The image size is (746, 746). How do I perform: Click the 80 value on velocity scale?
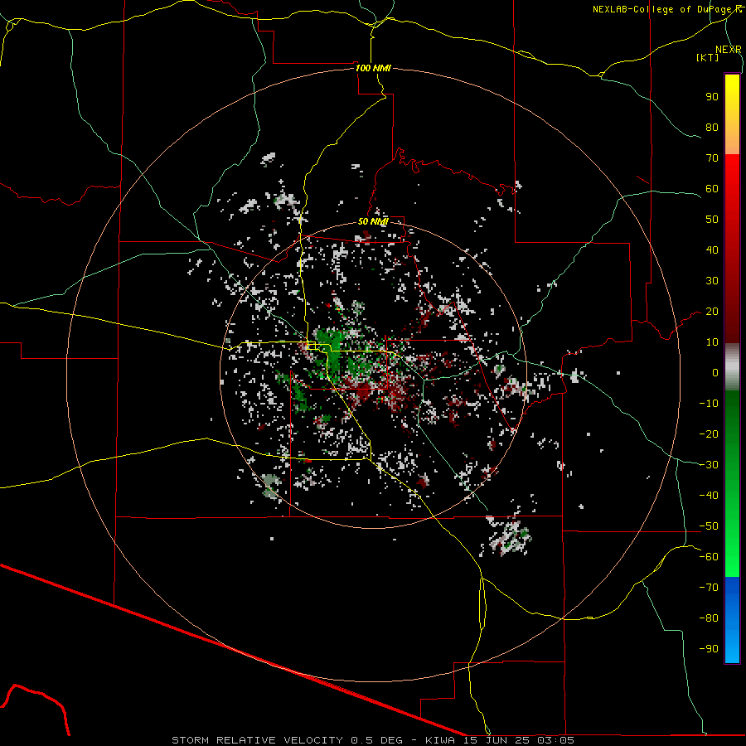(712, 127)
